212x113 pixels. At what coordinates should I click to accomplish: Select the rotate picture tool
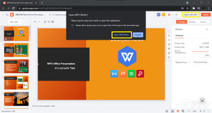[x=169, y=40]
